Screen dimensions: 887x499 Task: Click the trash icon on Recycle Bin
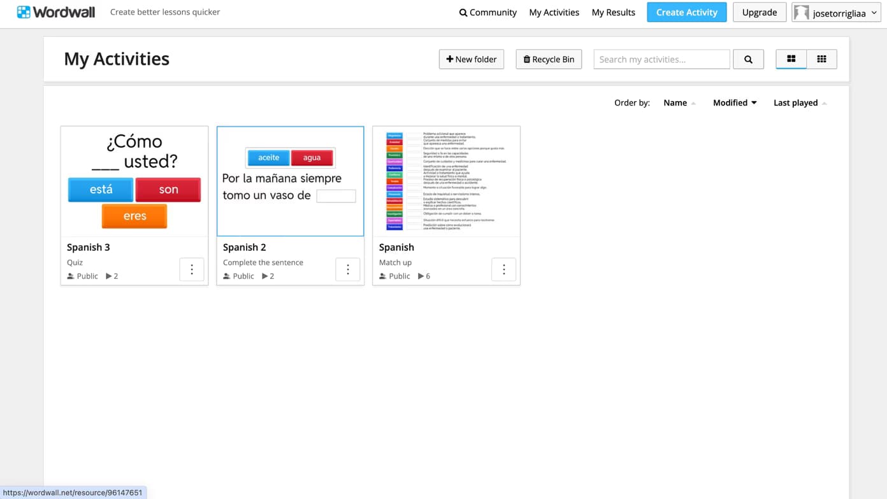pos(527,59)
